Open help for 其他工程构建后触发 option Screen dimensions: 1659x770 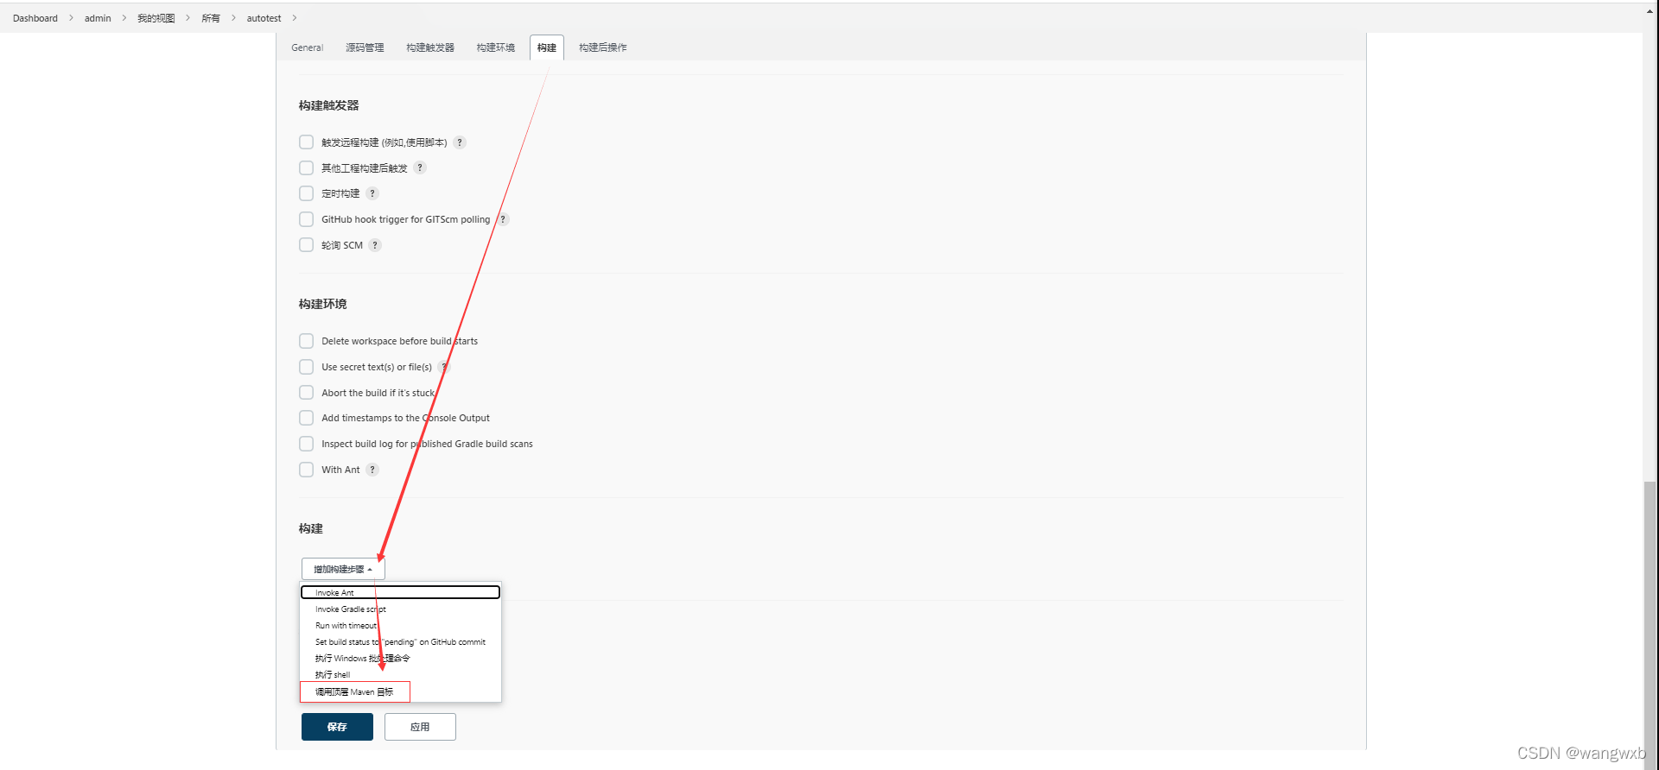pos(420,167)
